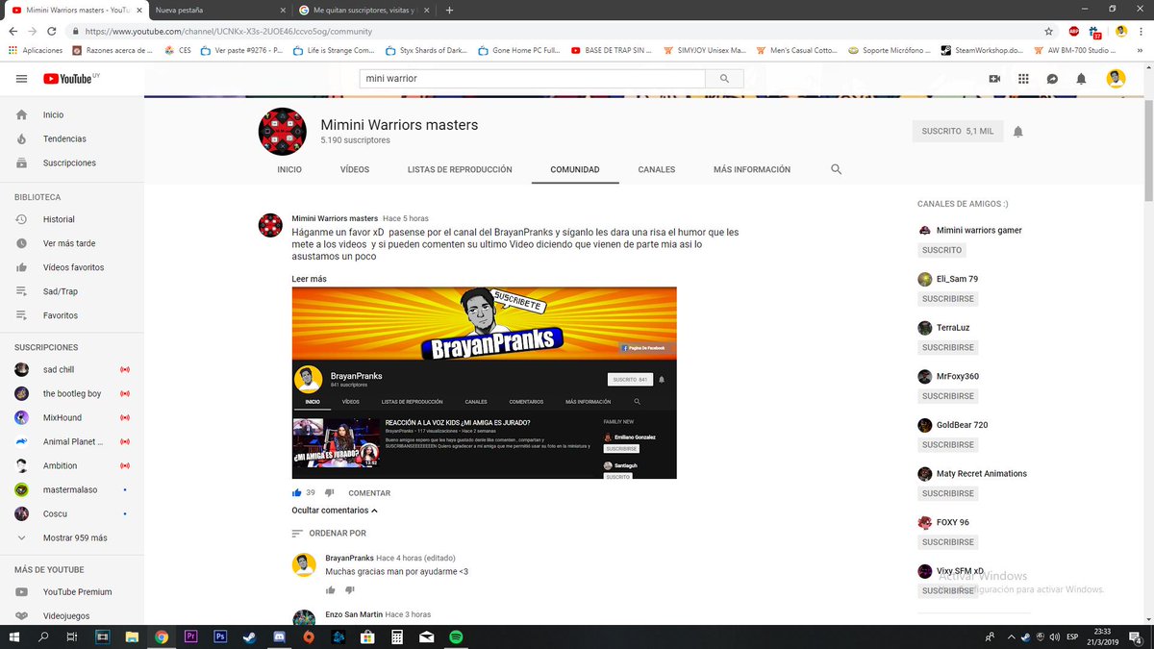Open the YouTube account avatar menu
The height and width of the screenshot is (649, 1154).
(x=1116, y=79)
